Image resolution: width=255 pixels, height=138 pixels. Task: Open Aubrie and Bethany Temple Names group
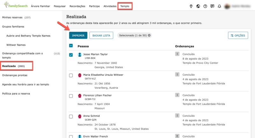pos(28,36)
